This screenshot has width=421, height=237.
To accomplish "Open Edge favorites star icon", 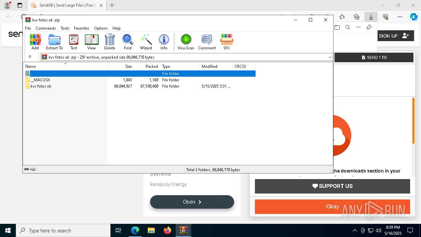I will [342, 17].
